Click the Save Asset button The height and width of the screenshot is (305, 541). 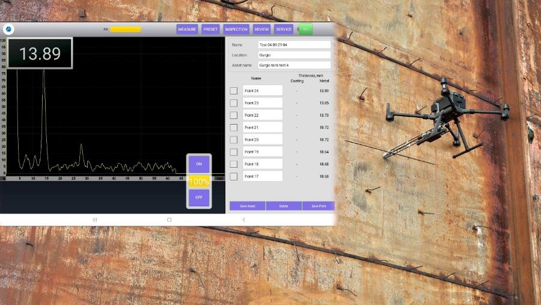pos(248,206)
